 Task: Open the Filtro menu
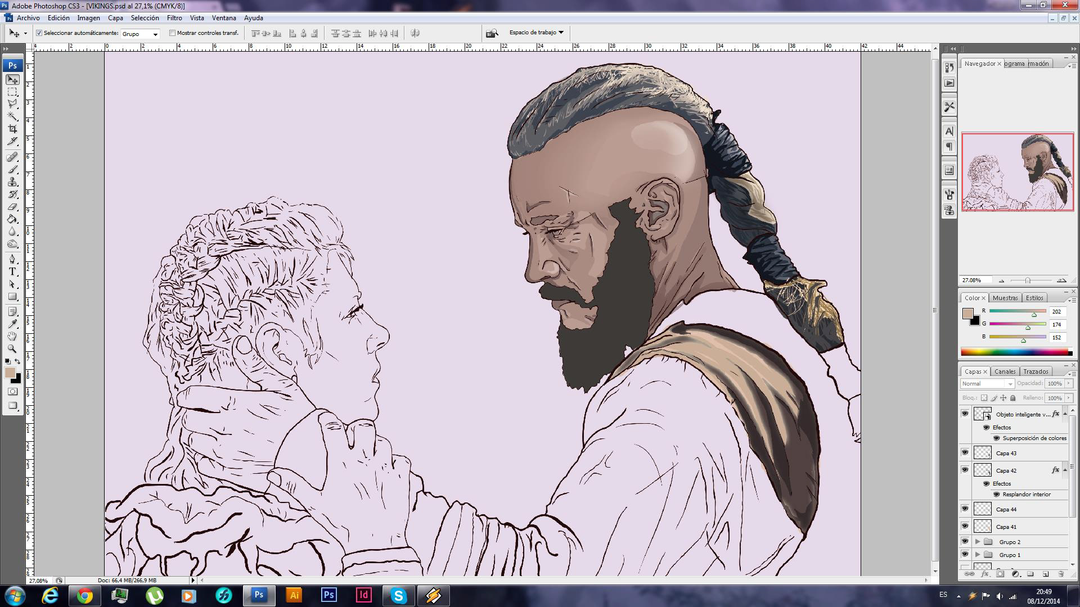click(174, 18)
